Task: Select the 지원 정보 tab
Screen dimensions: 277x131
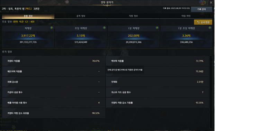Action: (x=133, y=16)
